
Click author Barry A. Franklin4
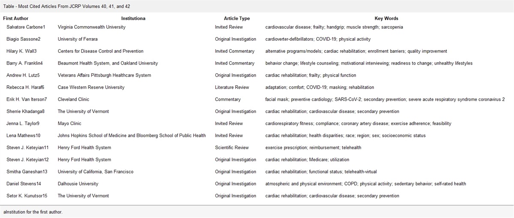[27, 63]
